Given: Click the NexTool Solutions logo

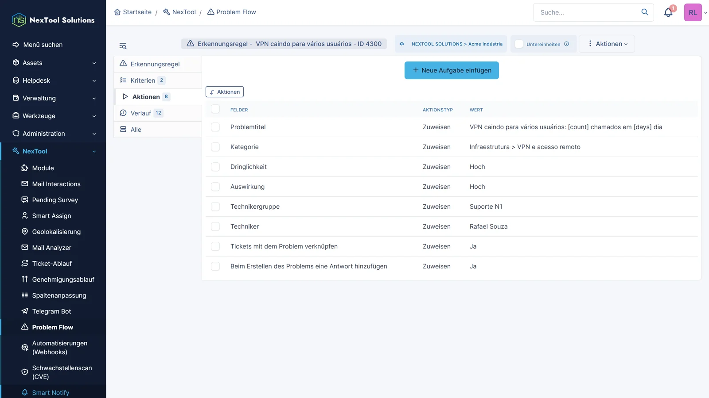Looking at the screenshot, I should pyautogui.click(x=53, y=20).
